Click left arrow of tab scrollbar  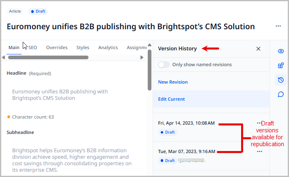4,57
